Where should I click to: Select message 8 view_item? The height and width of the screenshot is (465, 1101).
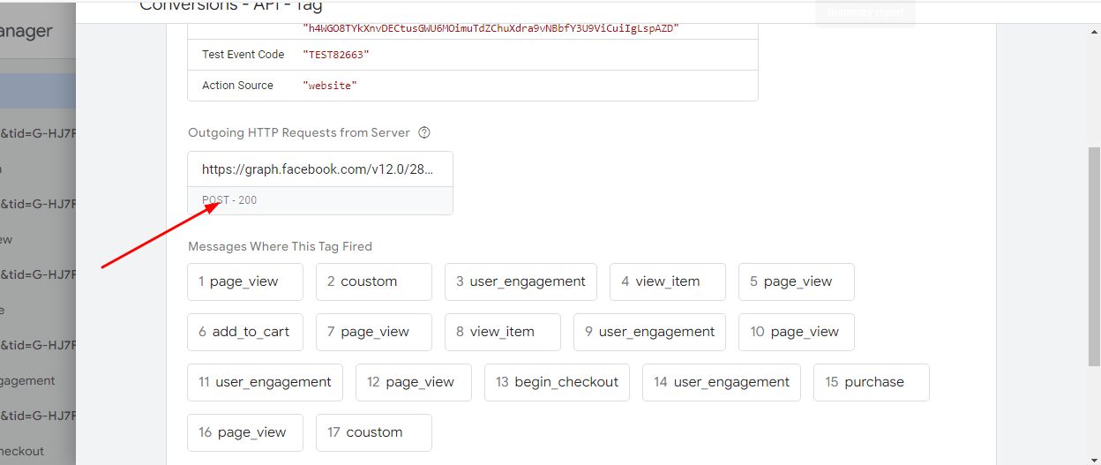[502, 332]
